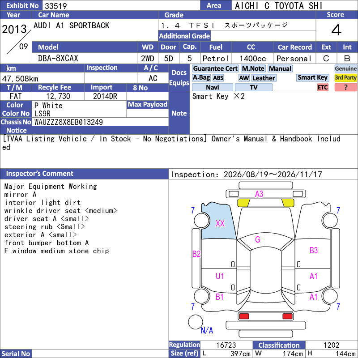
Task: Click the left yellow headlight
Action: pos(243,203)
